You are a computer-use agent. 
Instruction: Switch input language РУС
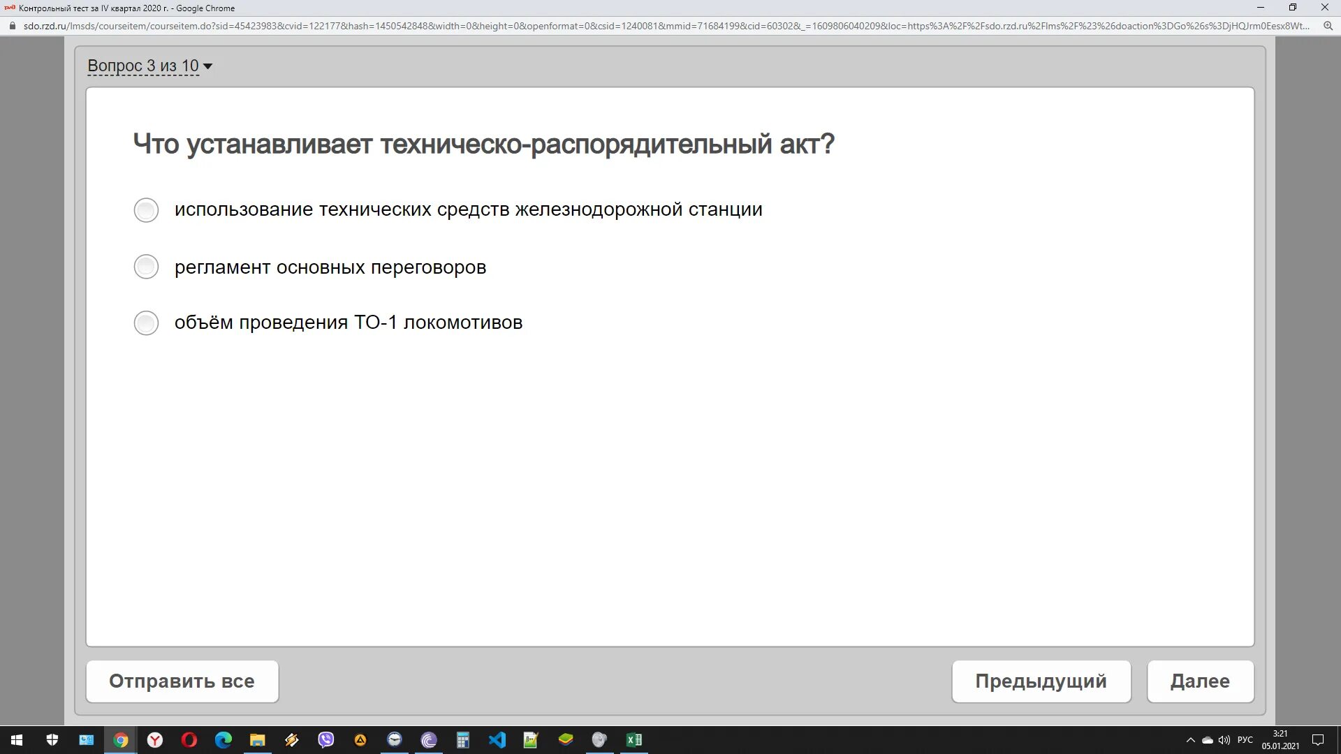tap(1245, 740)
